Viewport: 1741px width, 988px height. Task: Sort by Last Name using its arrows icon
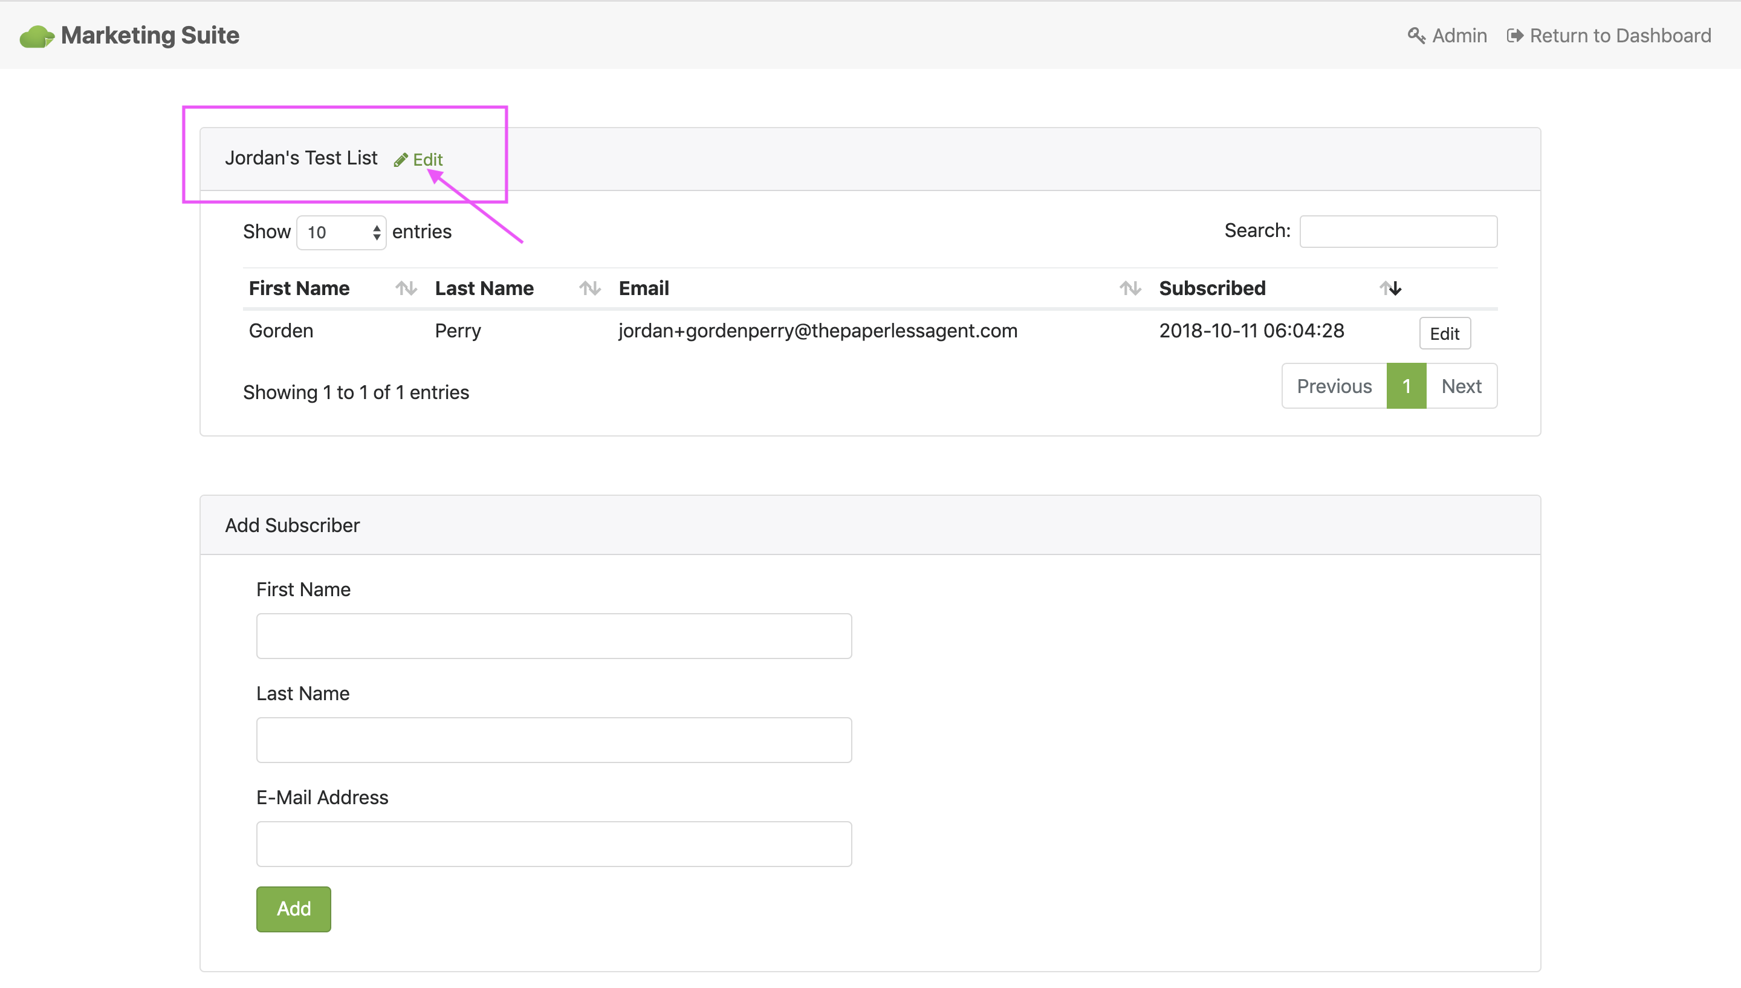tap(589, 288)
